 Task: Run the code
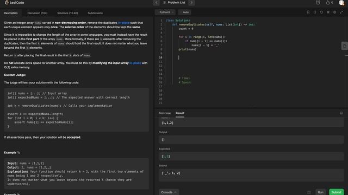[320, 192]
